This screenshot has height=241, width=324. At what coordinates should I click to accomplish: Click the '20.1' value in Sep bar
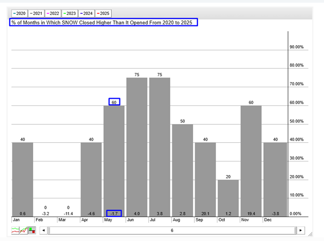206,213
